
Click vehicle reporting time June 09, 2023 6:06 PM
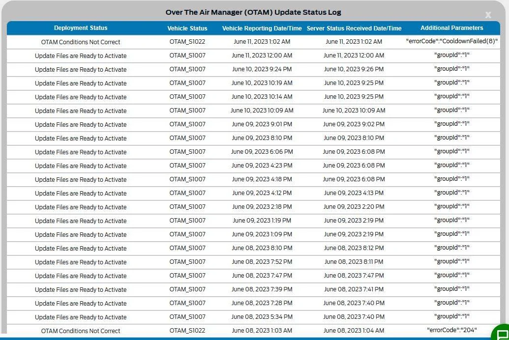[262, 151]
